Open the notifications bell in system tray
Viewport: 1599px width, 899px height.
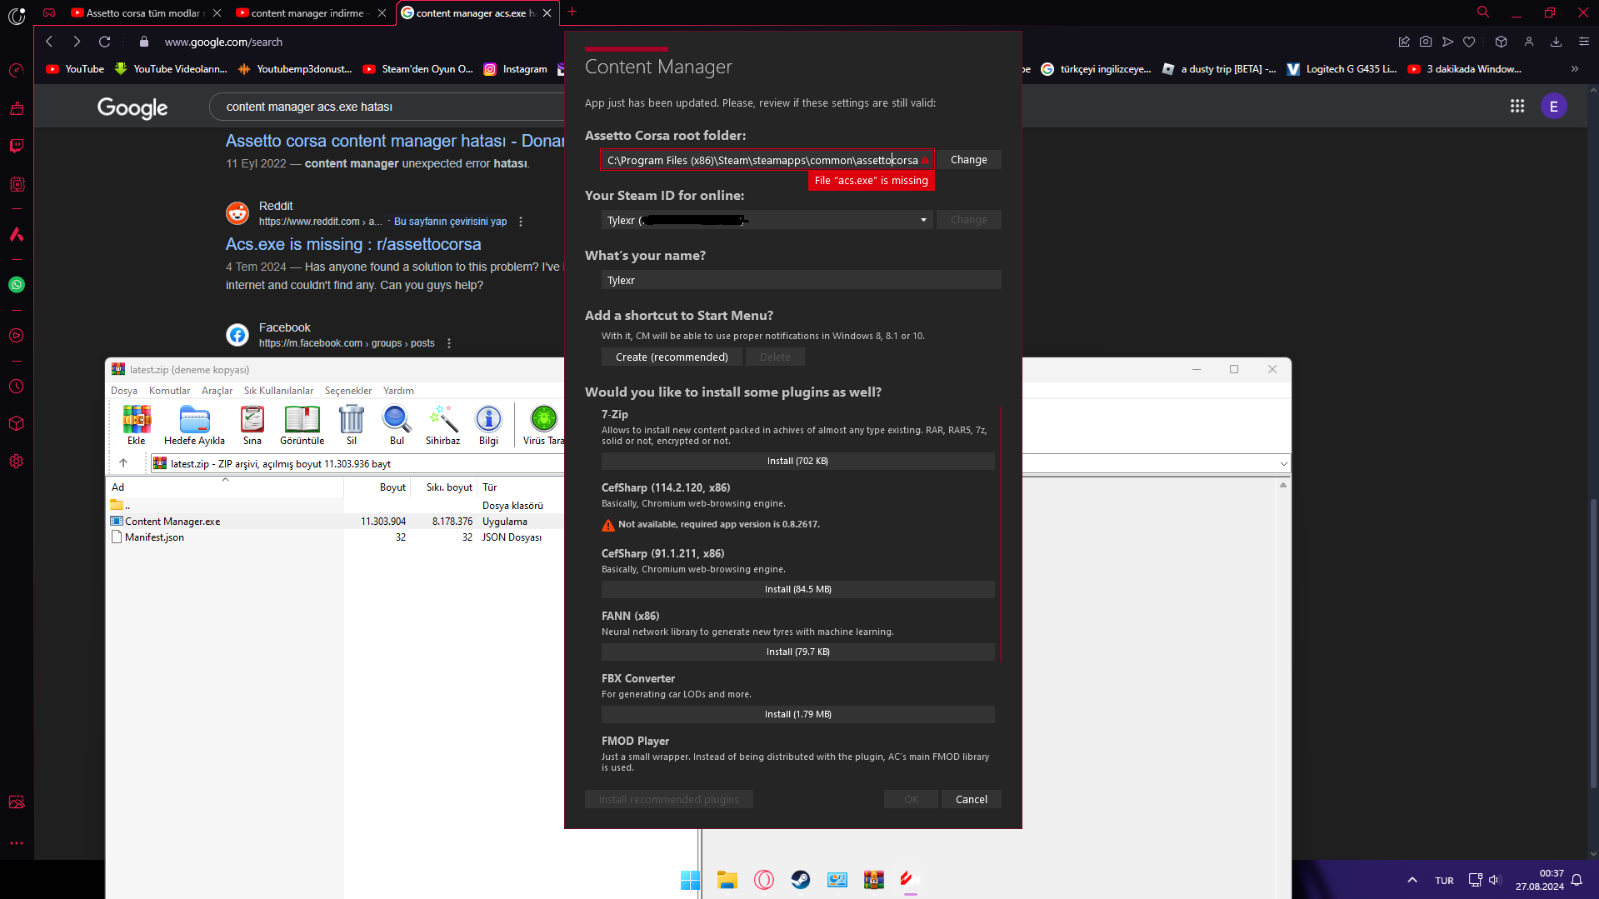[x=1577, y=880]
